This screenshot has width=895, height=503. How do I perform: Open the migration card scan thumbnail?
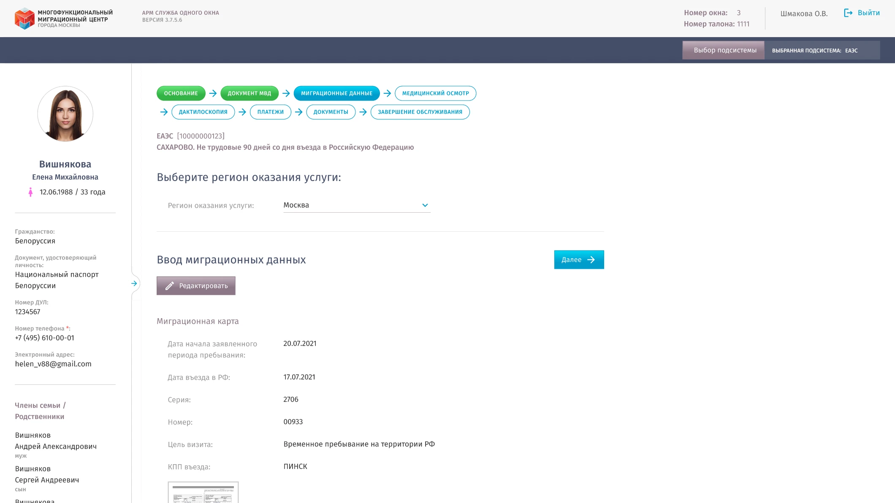pyautogui.click(x=203, y=492)
